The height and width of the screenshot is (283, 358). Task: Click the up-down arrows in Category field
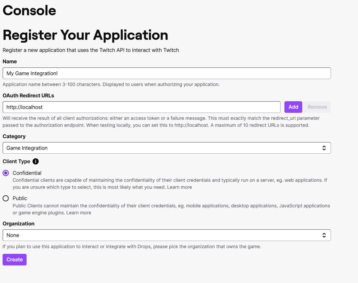point(324,148)
